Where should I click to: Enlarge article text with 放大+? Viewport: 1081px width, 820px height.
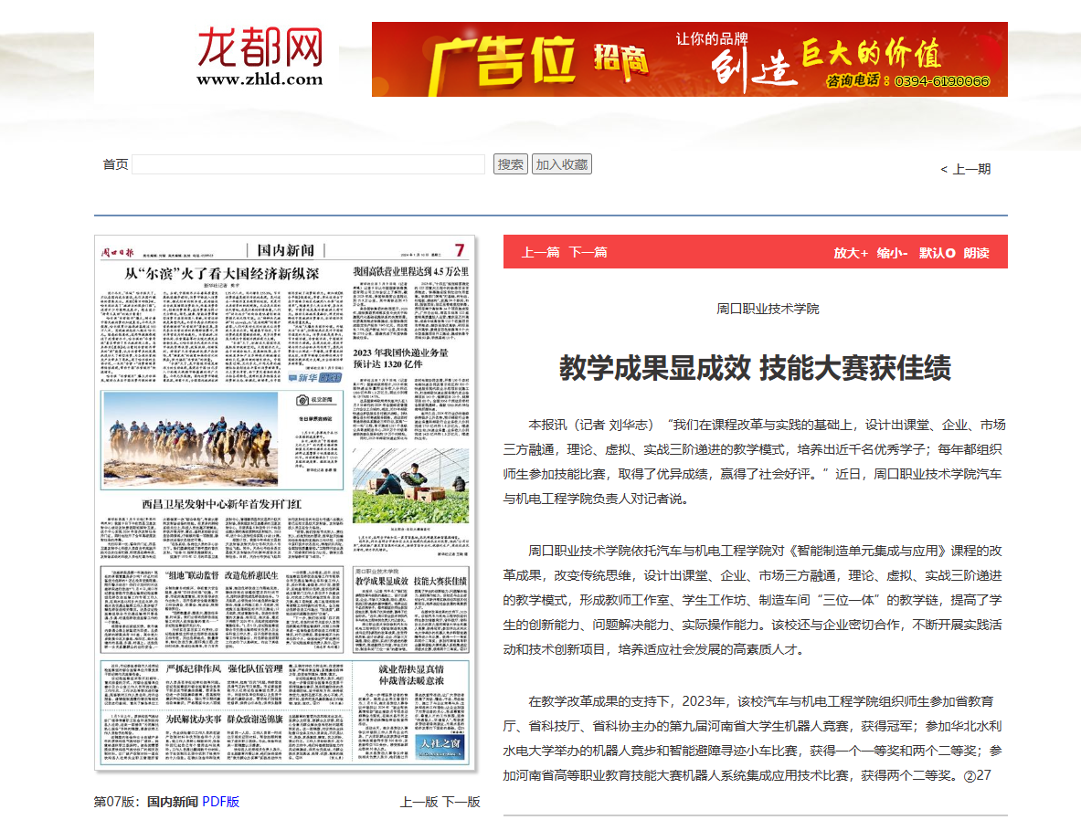coord(850,253)
